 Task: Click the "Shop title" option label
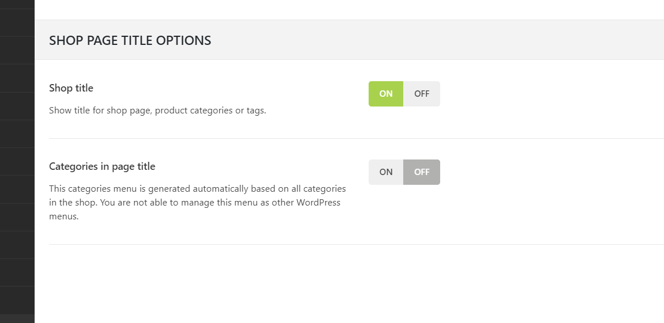[71, 88]
